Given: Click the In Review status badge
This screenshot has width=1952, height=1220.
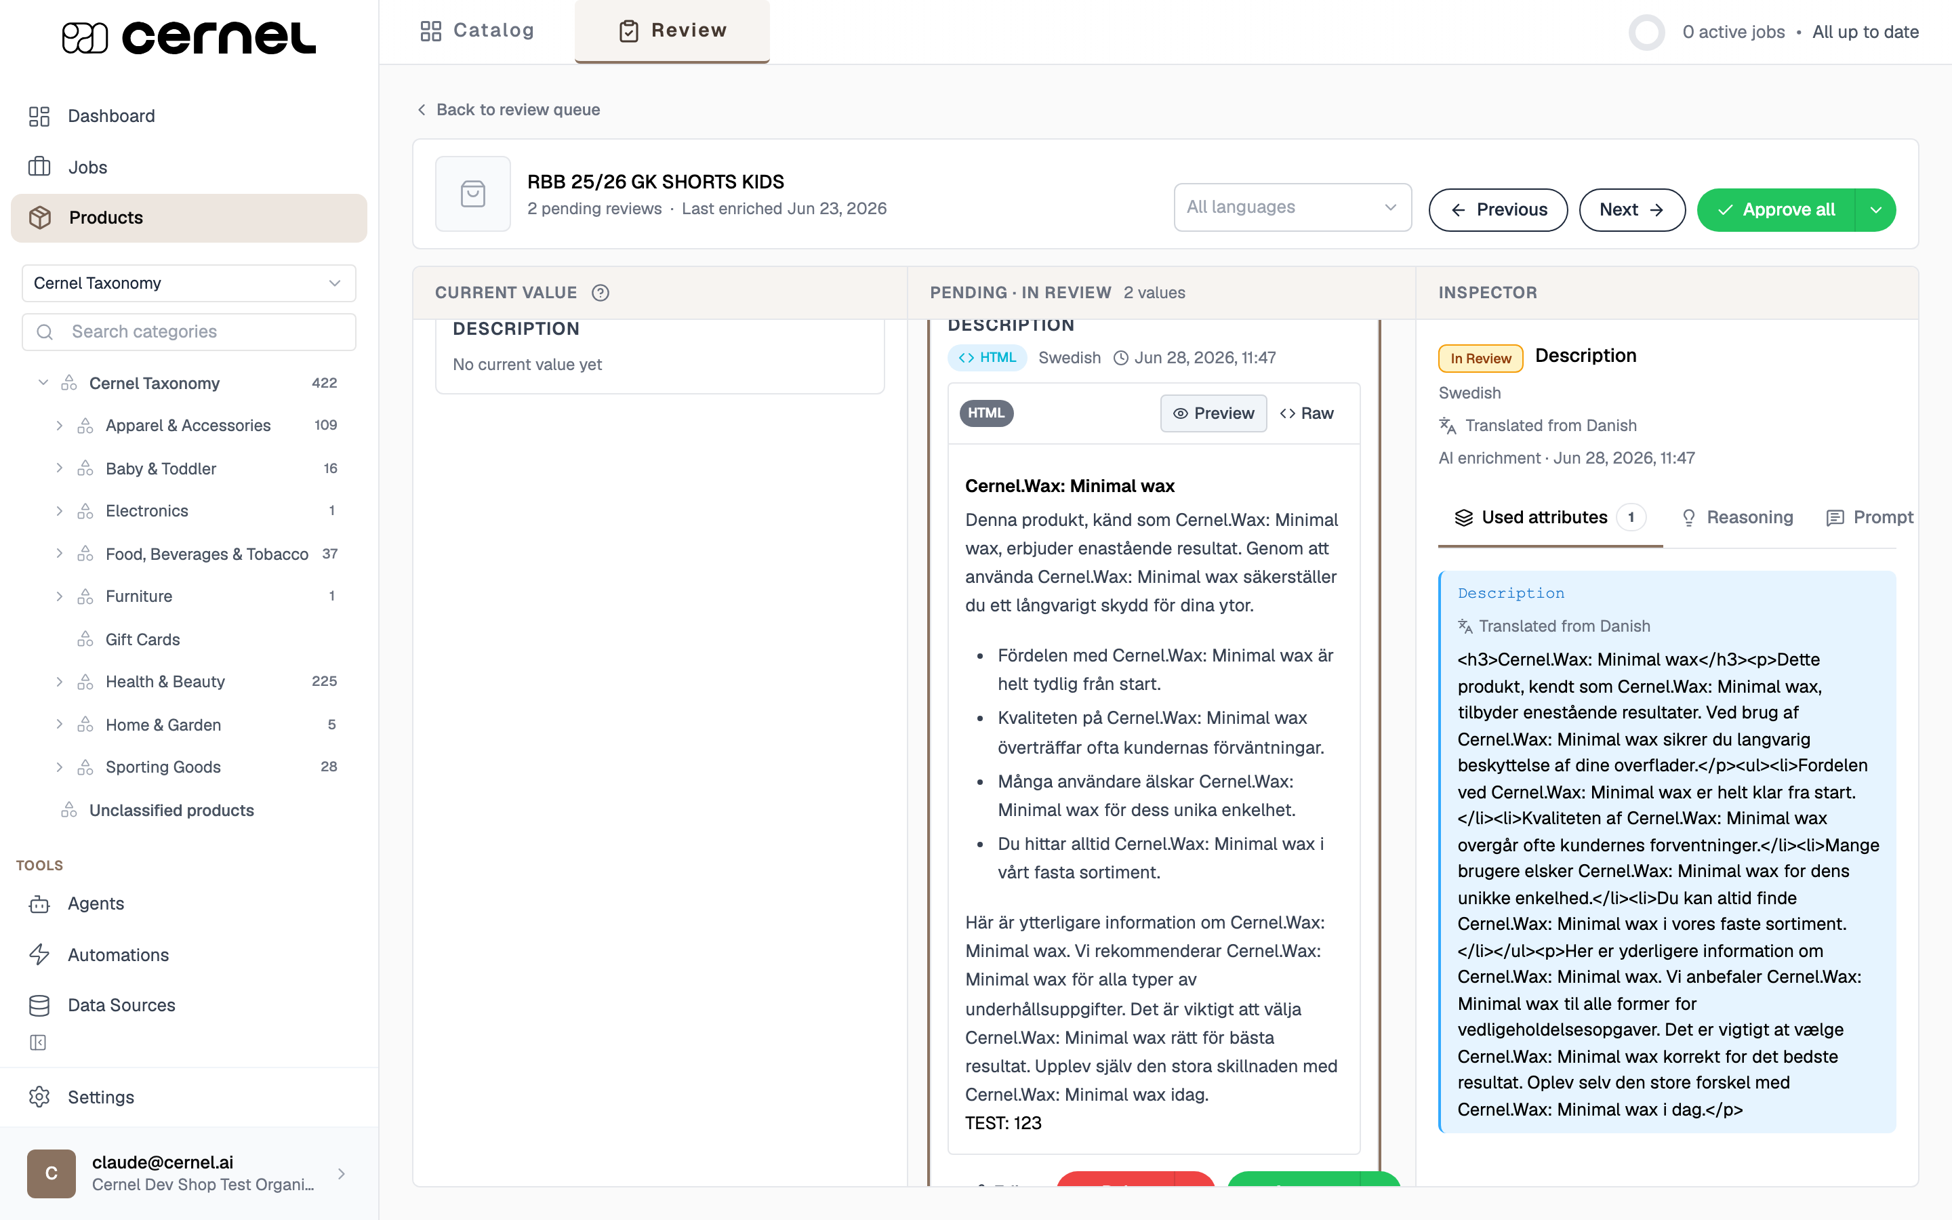Looking at the screenshot, I should click(x=1481, y=359).
